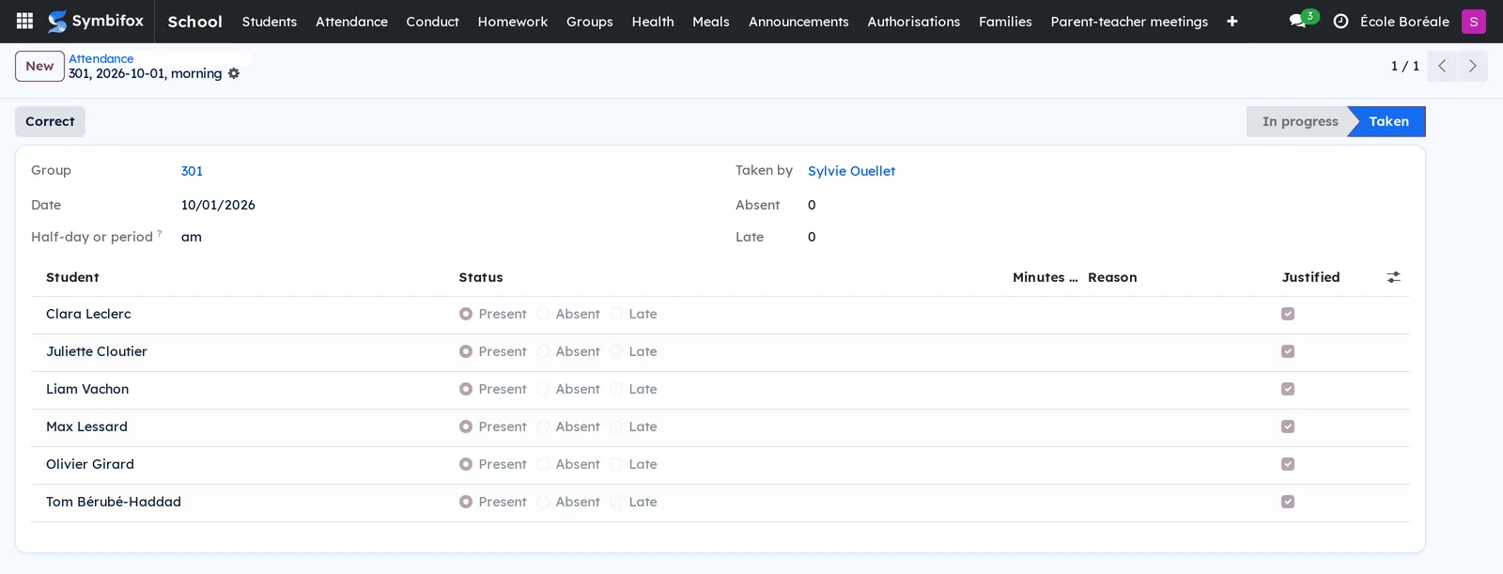Toggle Justified checkbox for Liam Vachon

(1288, 389)
